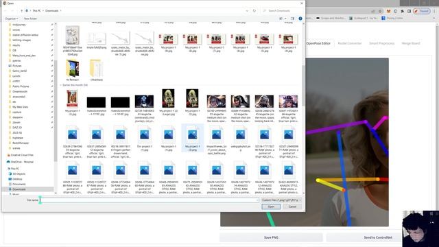Viewport: 439px width, 247px height.
Task: Click the Up arrow in the Open dialog
Action: click(x=21, y=11)
